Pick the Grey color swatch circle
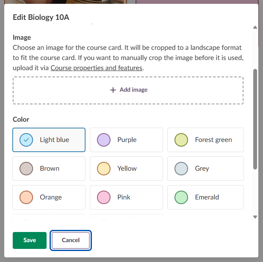263x262 pixels. 181,169
